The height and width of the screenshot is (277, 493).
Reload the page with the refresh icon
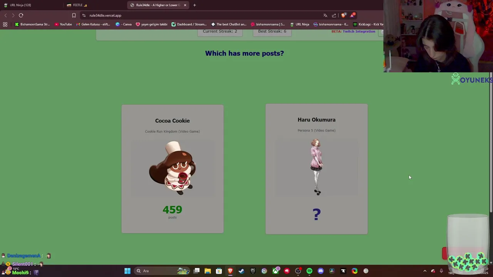click(x=21, y=15)
